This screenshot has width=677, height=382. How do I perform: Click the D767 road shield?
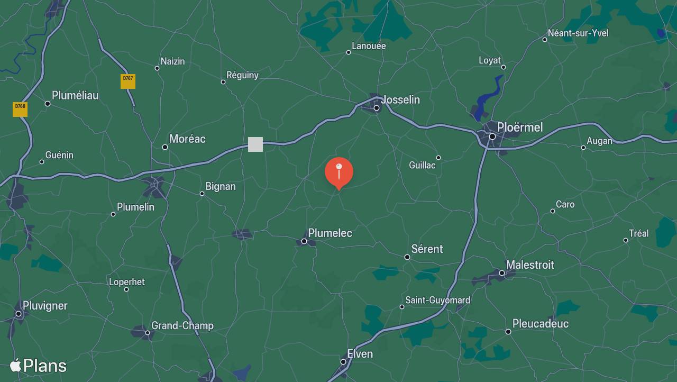pos(128,81)
